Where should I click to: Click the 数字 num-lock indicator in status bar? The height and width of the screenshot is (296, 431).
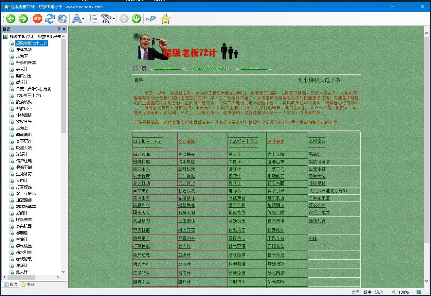(367, 292)
